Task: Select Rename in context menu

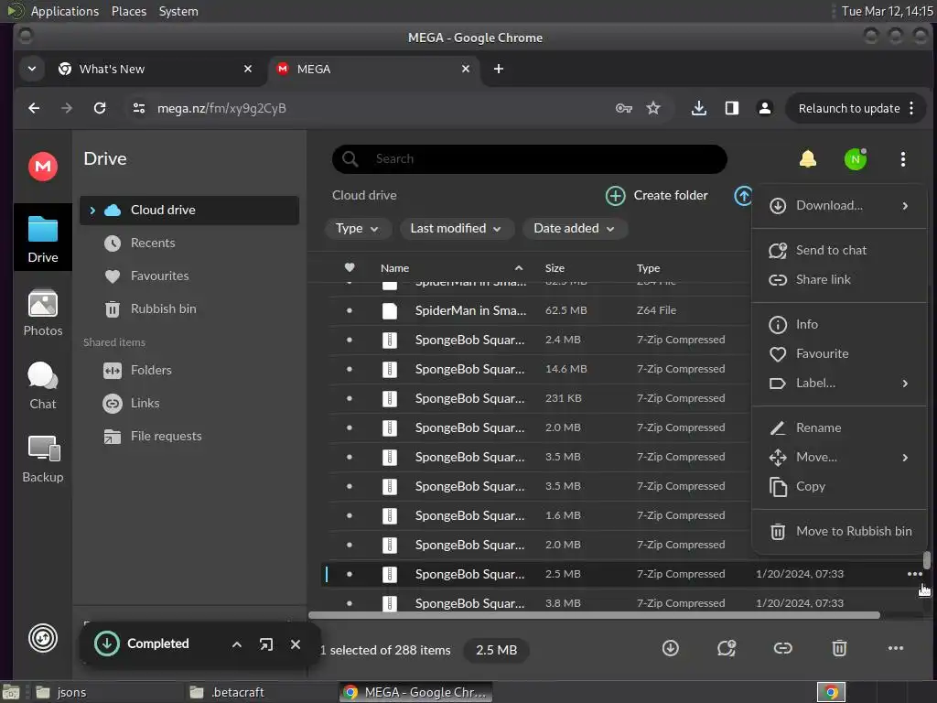Action: [839, 428]
